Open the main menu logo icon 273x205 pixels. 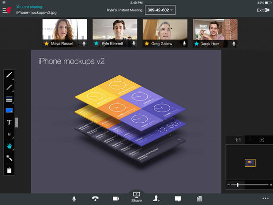click(6, 10)
